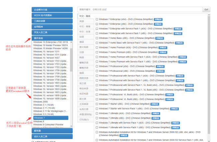Expand the 服务器 section
Screen dimensions: 217x142
pyautogui.click(x=52, y=131)
